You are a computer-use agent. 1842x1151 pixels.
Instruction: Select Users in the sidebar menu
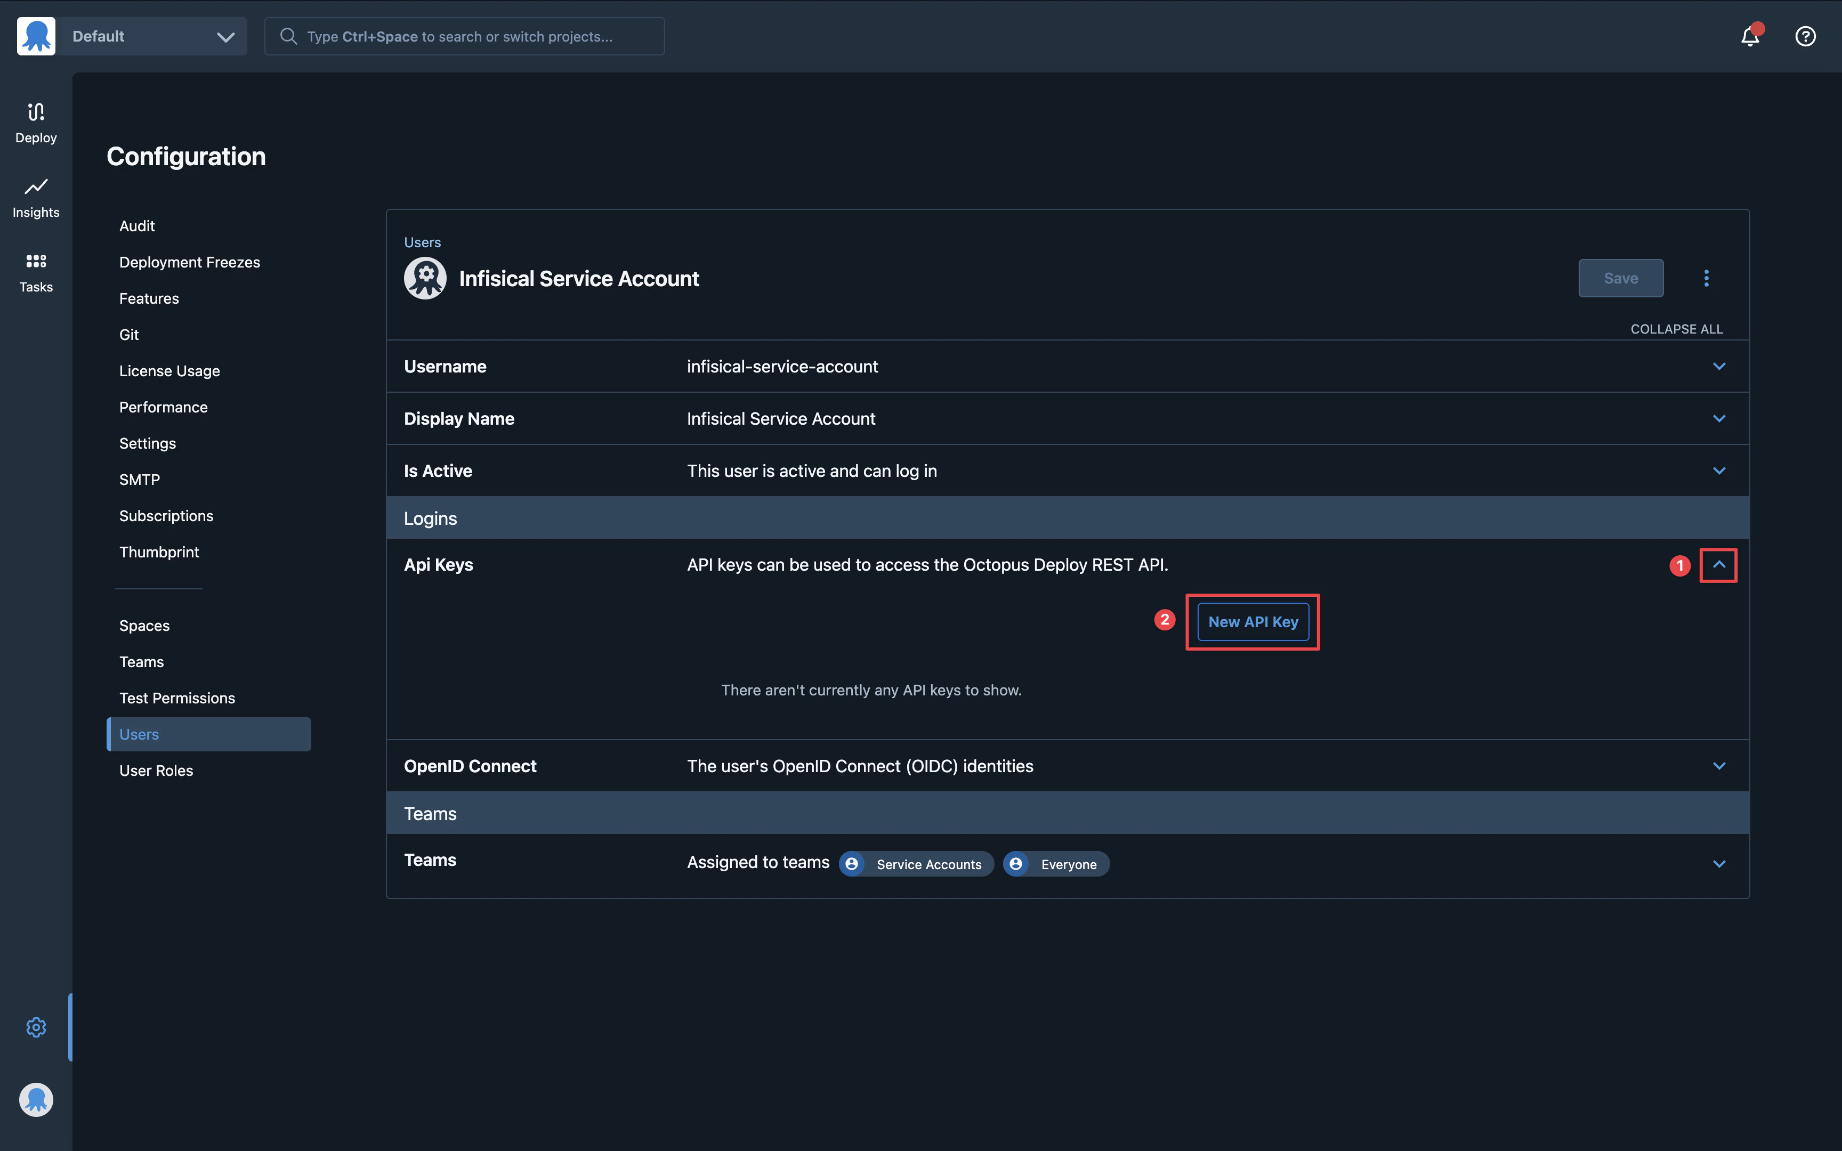click(x=208, y=734)
